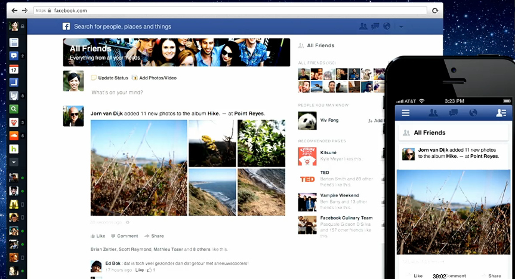Open the SoundCloud icon in sidebar

click(14, 136)
